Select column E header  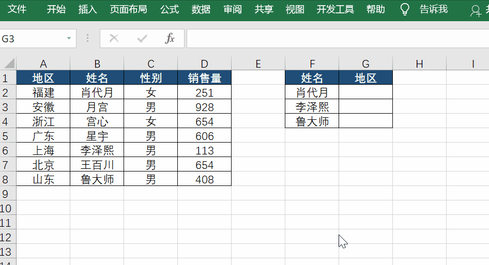click(258, 64)
